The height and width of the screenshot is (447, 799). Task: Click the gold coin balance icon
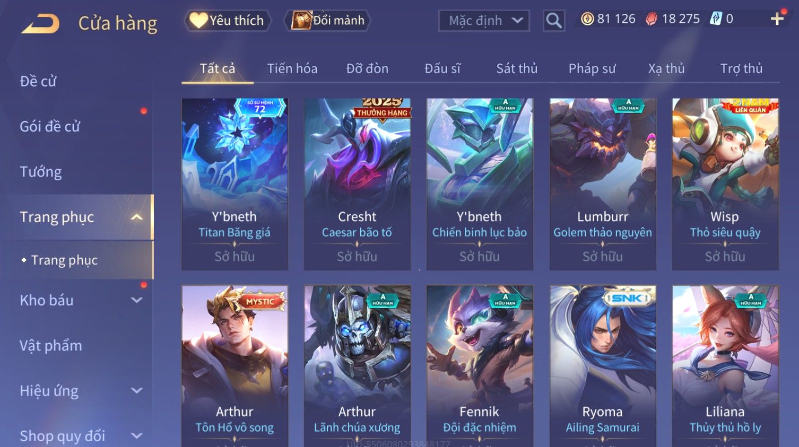click(x=587, y=19)
